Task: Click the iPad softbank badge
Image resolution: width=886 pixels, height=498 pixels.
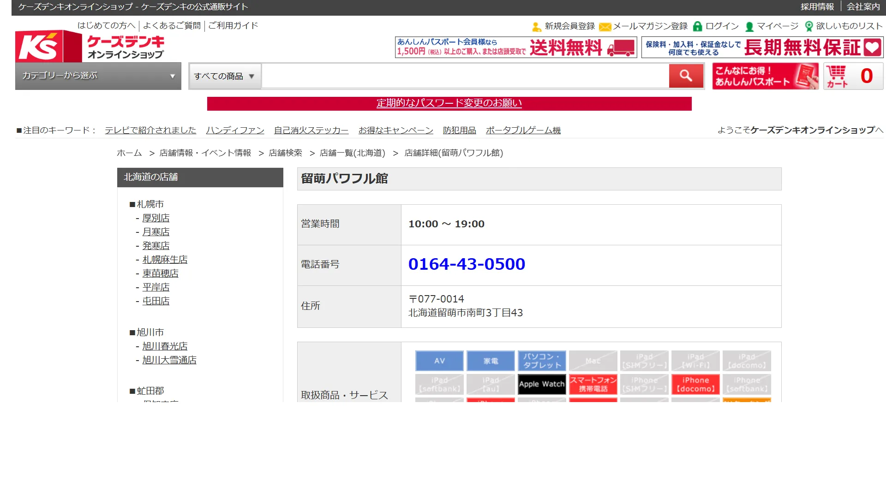Action: 439,385
